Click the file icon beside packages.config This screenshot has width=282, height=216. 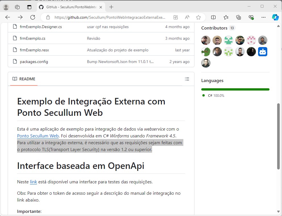(15, 62)
